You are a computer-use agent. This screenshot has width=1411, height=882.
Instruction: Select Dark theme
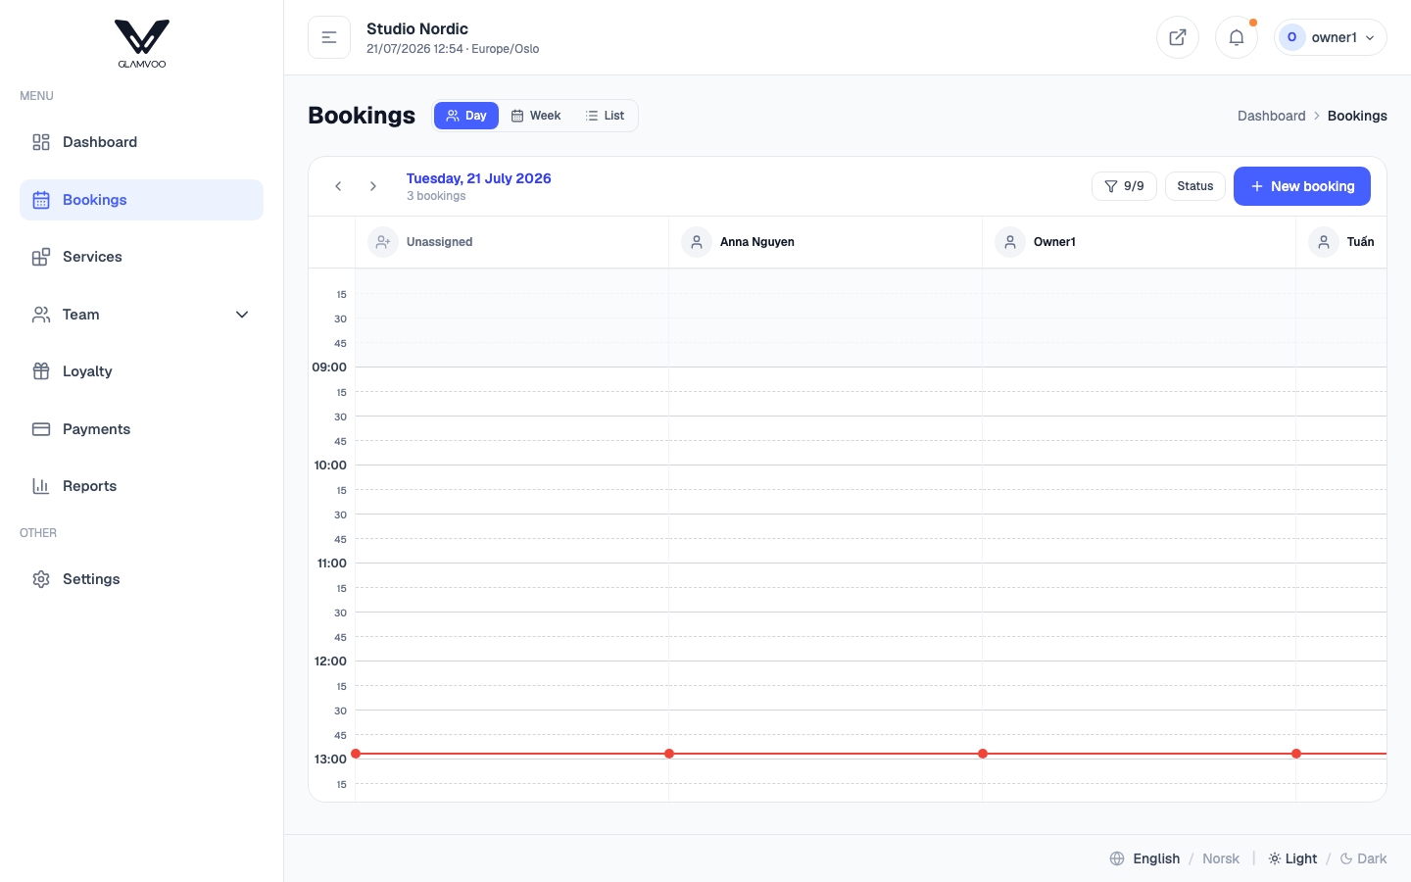coord(1363,858)
